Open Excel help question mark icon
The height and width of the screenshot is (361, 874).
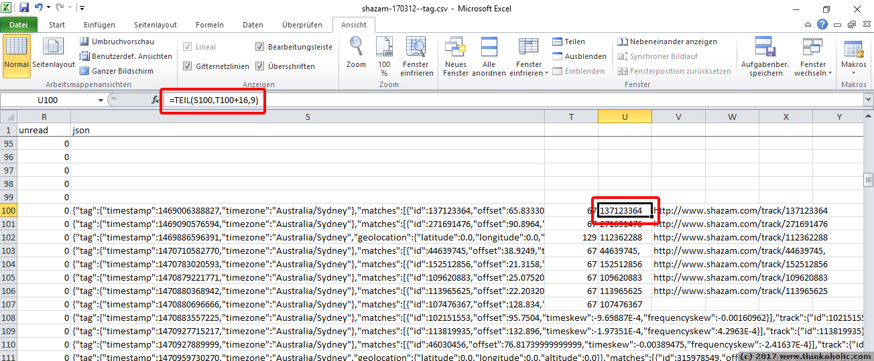click(822, 25)
